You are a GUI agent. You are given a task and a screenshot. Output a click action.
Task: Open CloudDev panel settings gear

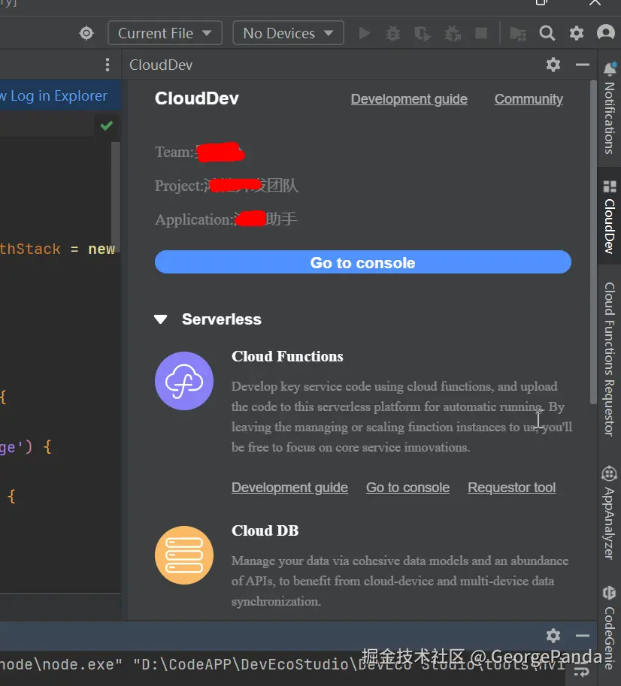pos(553,65)
